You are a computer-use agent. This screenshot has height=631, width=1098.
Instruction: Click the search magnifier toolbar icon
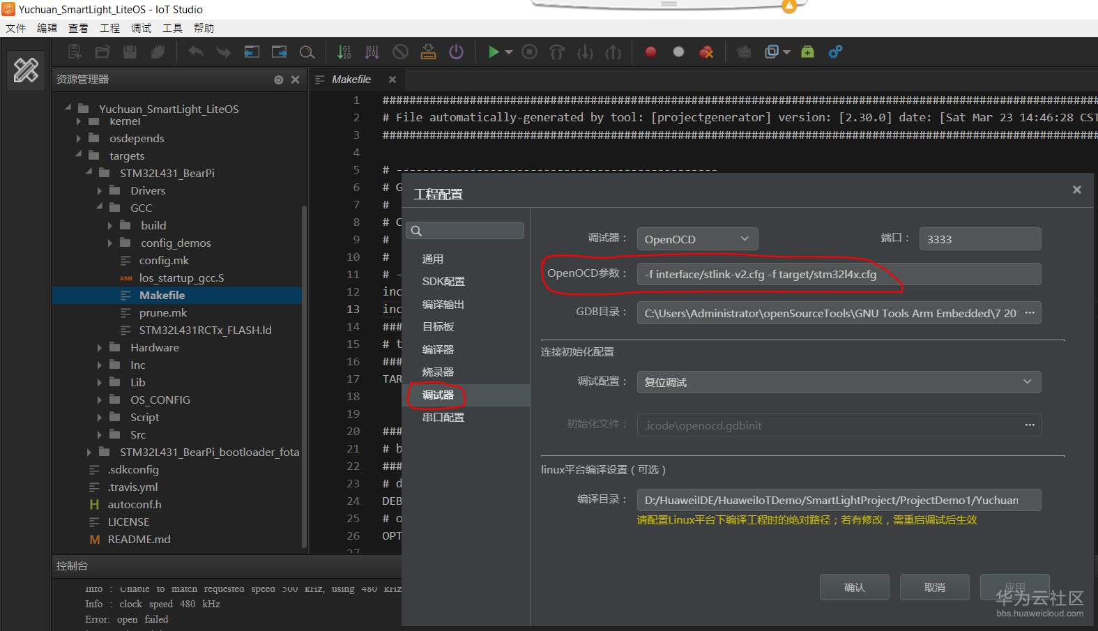[x=307, y=52]
